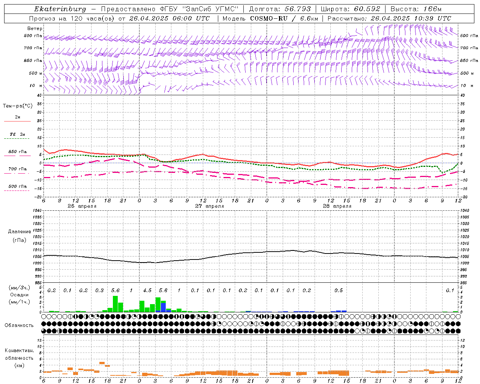The image size is (480, 384).
Task: Click the forecast start time 26.04.2025 06:00 UTC
Action: pos(169,18)
